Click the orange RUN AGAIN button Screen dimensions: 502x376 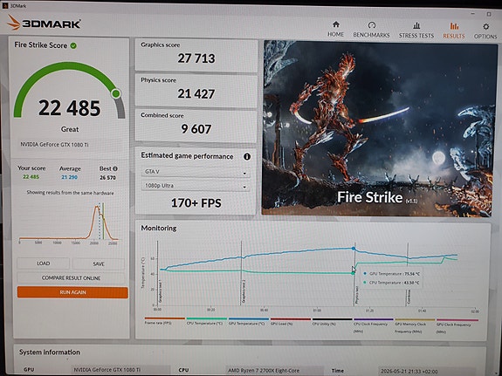[x=72, y=292]
